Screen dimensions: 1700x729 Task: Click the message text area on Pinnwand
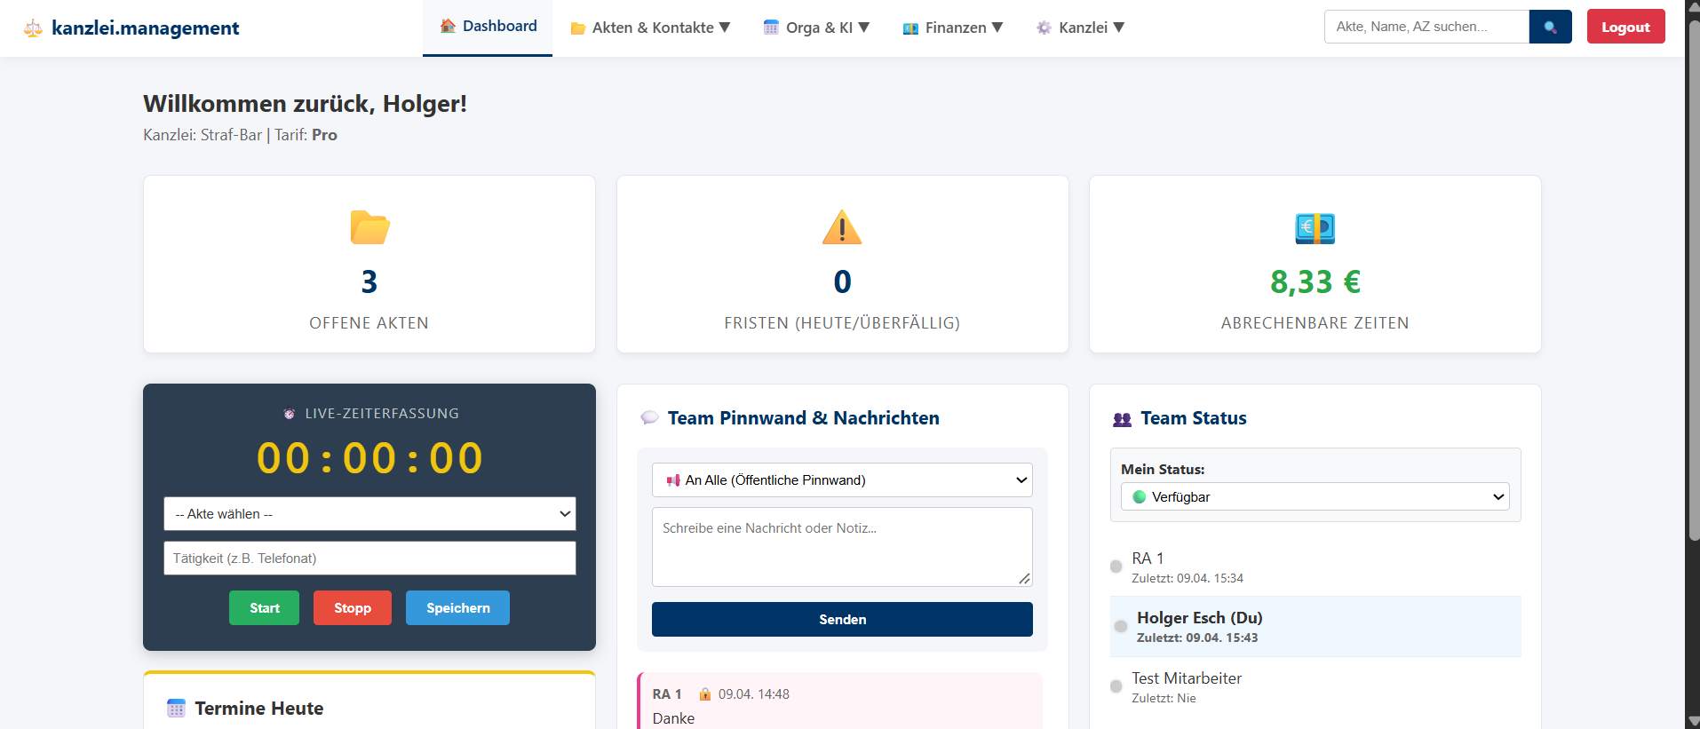[842, 547]
